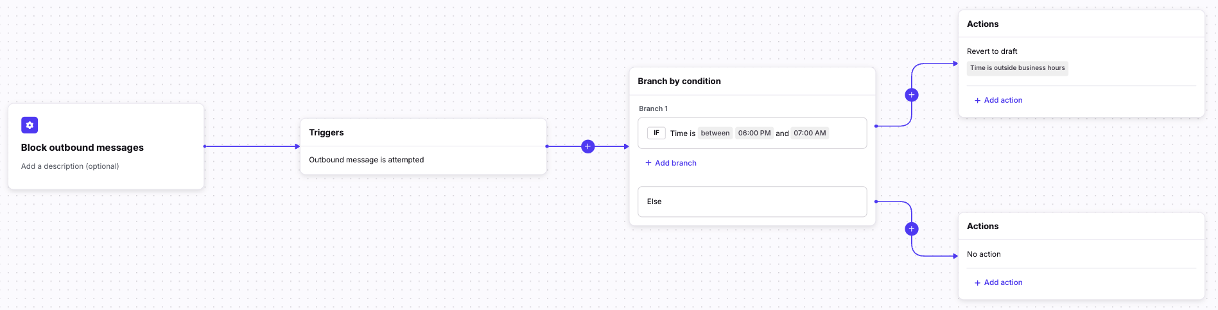Viewport: 1218px width, 310px height.
Task: Open the 06:00 PM start time selector
Action: tap(754, 133)
